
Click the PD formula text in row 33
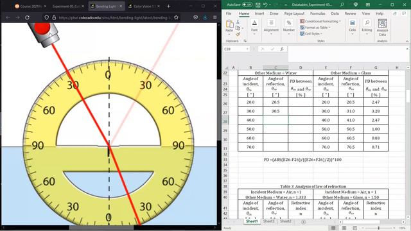click(x=302, y=160)
